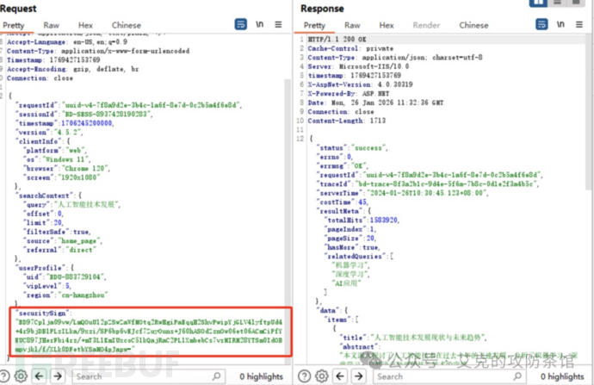Viewport: 594px width, 385px height.
Task: Go to next match in Request search
Action: pyautogui.click(x=58, y=376)
